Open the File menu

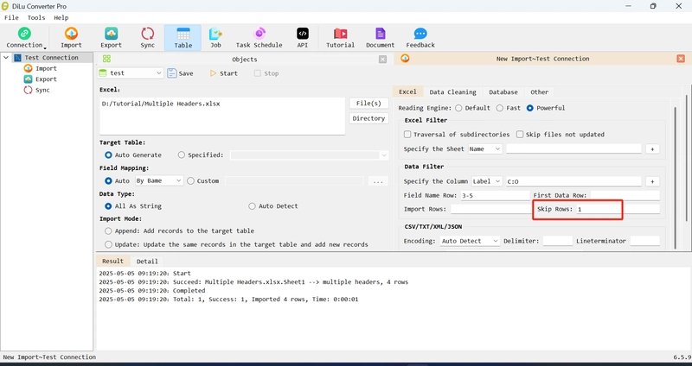11,17
